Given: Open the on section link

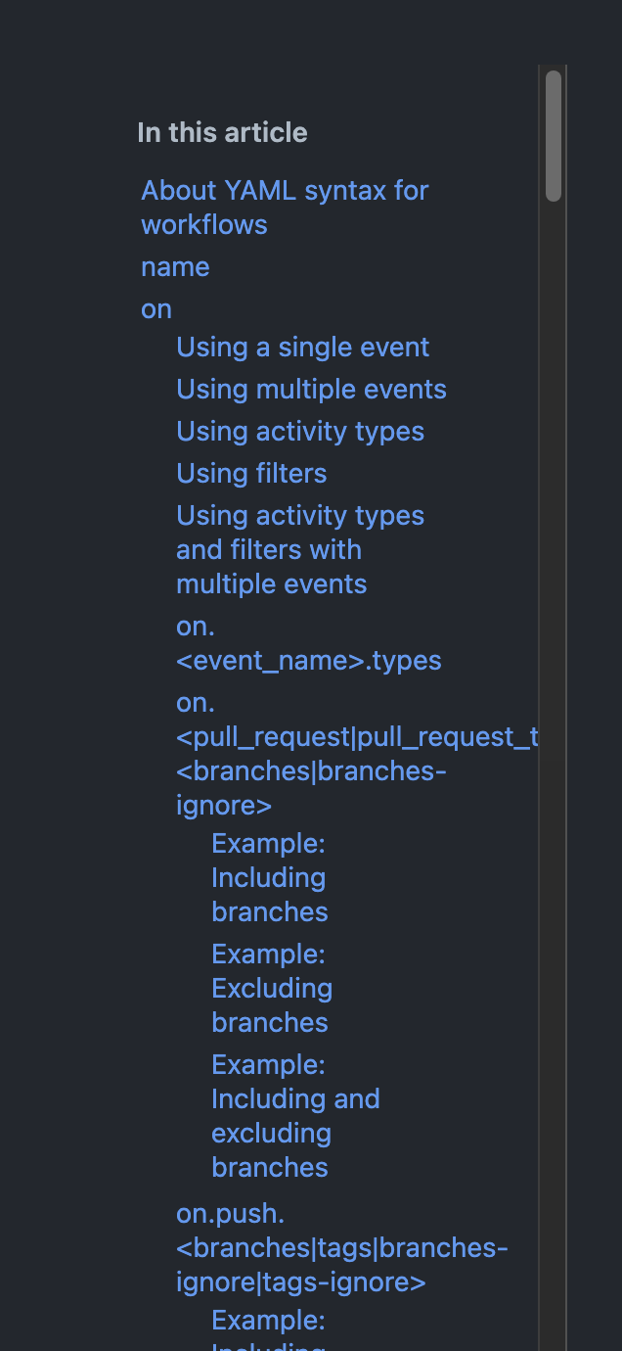Looking at the screenshot, I should [155, 308].
